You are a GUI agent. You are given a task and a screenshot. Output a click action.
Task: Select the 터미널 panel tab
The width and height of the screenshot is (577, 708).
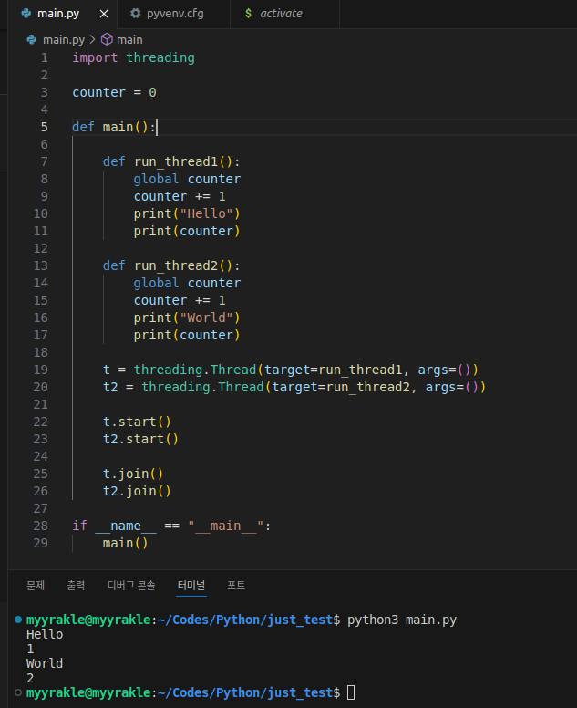point(191,585)
